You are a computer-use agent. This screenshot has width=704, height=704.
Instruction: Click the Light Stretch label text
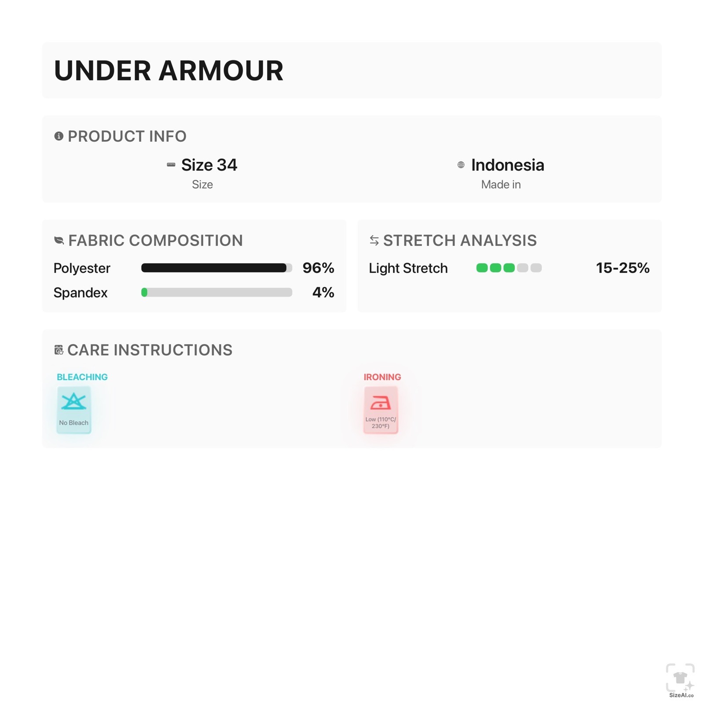tap(408, 268)
